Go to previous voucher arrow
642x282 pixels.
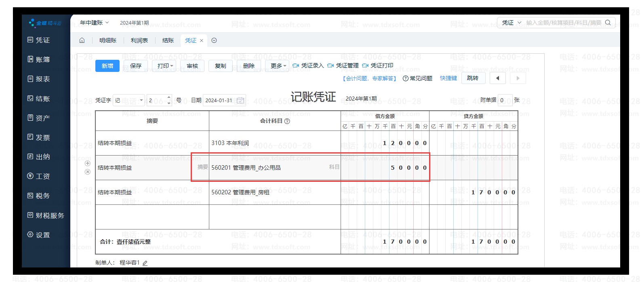(x=497, y=78)
